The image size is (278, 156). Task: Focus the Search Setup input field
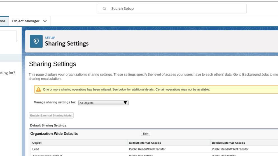[176, 9]
